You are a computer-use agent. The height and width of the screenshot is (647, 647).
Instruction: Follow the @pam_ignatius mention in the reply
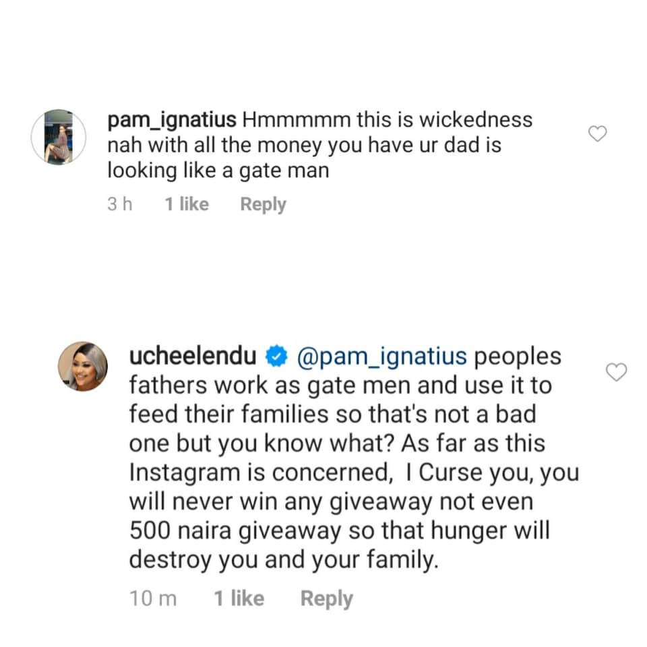[381, 357]
